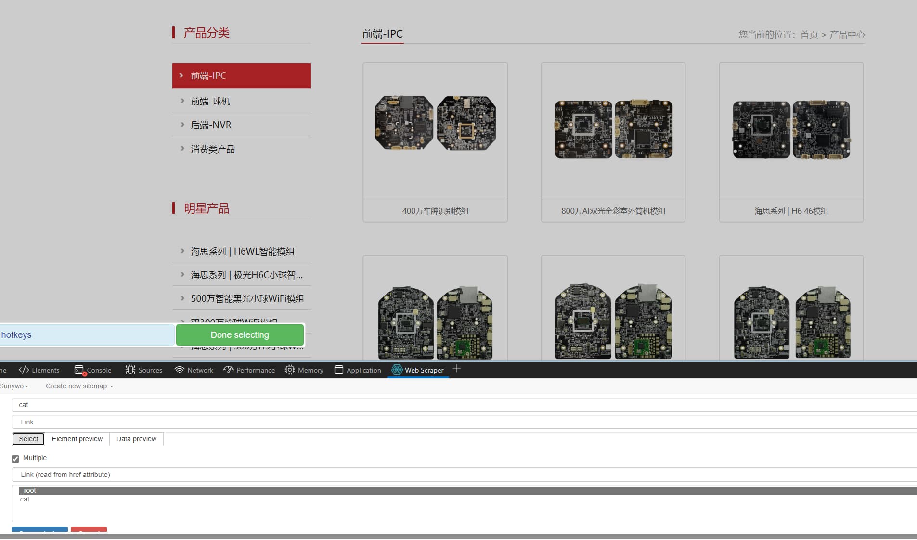
Task: Click the plus icon to add tool tab
Action: click(x=457, y=369)
